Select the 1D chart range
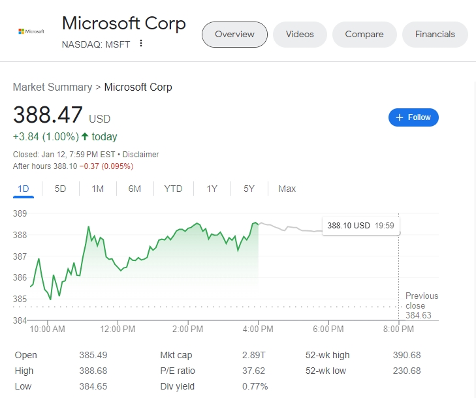476x398 pixels. (x=24, y=189)
